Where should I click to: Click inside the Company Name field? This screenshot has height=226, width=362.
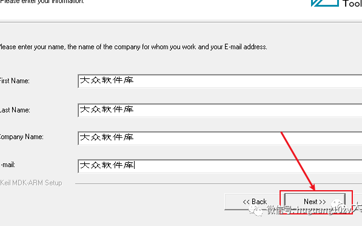(x=220, y=138)
